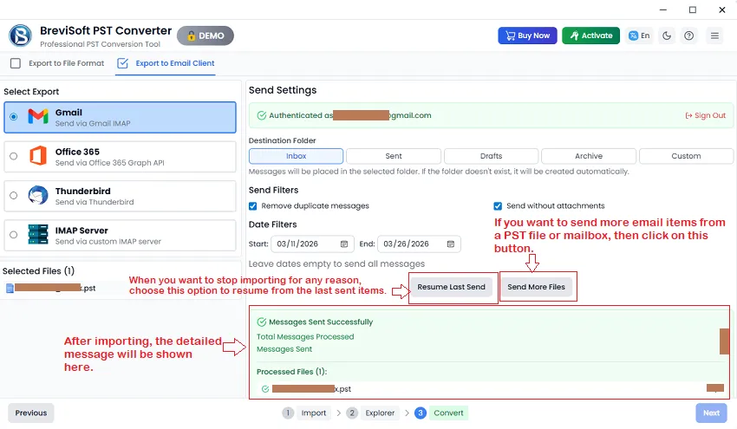Click the Gmail logo icon

(38, 116)
